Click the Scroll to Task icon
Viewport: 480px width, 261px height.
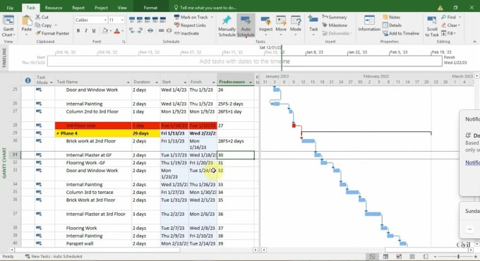click(431, 26)
